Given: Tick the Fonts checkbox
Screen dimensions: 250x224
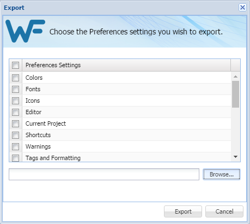Looking at the screenshot, I should pos(15,89).
